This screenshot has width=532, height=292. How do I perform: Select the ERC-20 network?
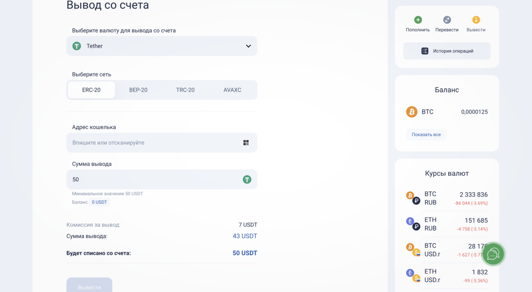(91, 89)
